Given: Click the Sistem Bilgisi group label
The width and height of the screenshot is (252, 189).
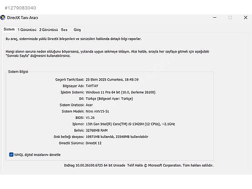Looking at the screenshot, I should pos(18,72).
